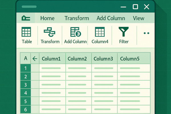Click the Add Column toolbar icon

[x=76, y=32]
